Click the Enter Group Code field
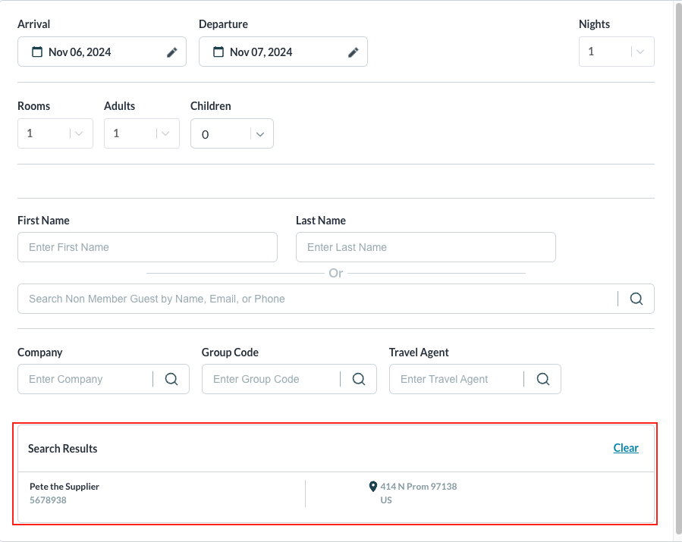 tap(269, 379)
